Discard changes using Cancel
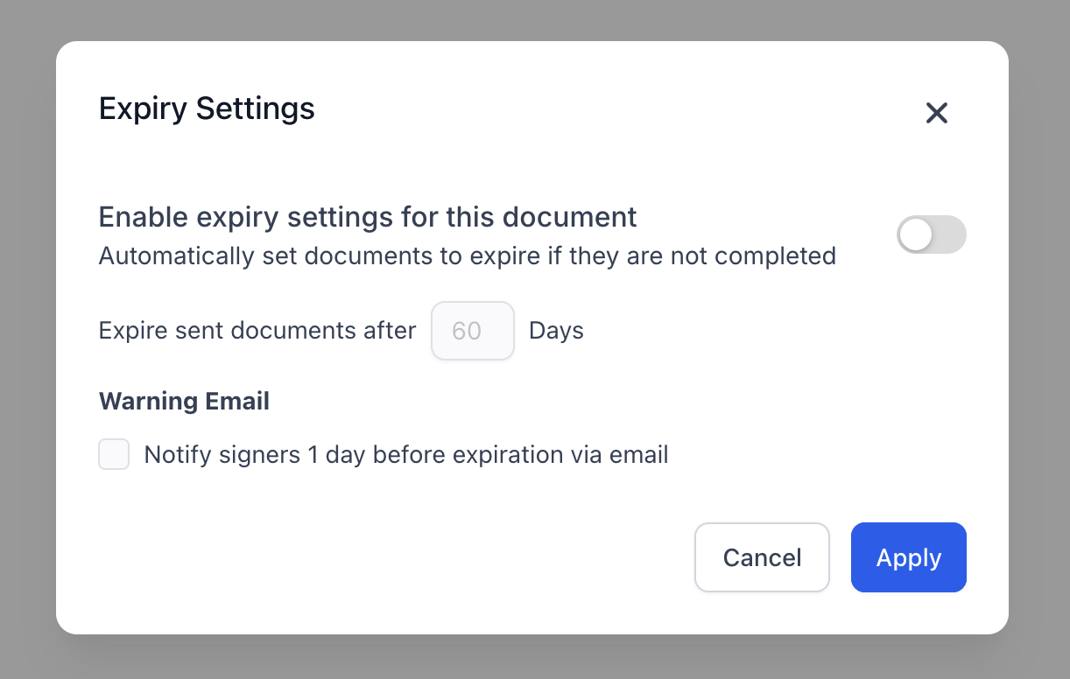This screenshot has height=679, width=1070. coord(762,557)
